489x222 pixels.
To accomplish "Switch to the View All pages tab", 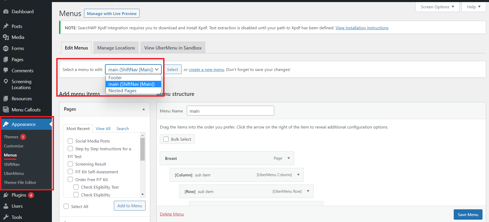I will tap(103, 129).
